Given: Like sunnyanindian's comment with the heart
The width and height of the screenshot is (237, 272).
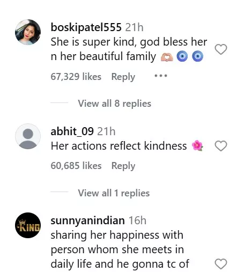Looking at the screenshot, I should coord(221,263).
